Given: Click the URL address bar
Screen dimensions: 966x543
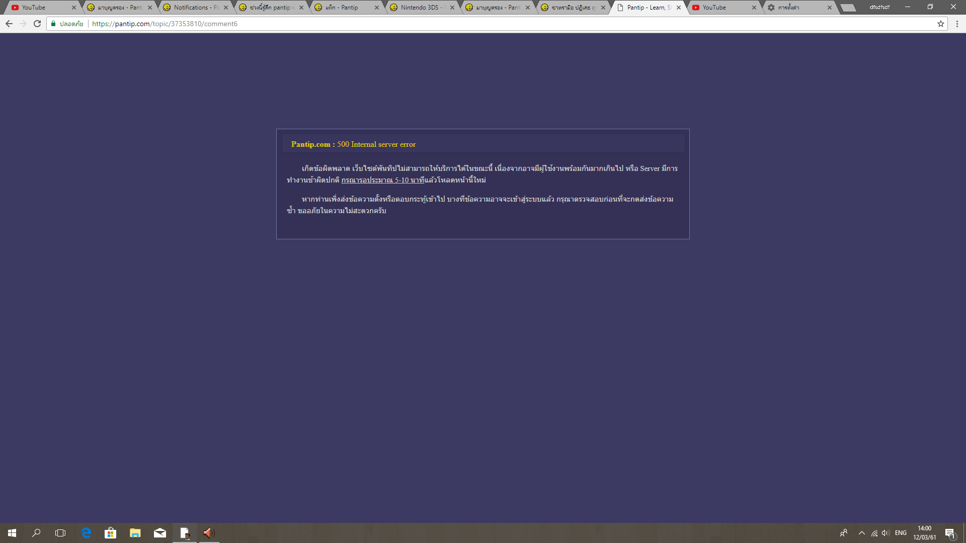Looking at the screenshot, I should click(453, 24).
